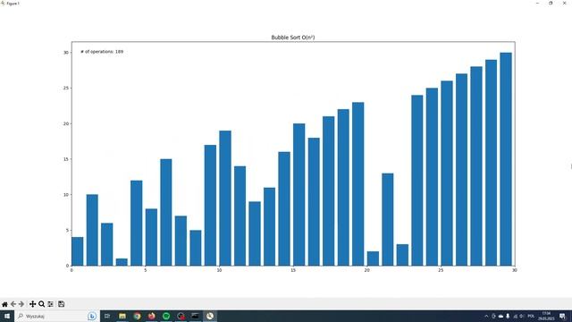
Task: Open Task View on the taskbar
Action: pos(107,316)
